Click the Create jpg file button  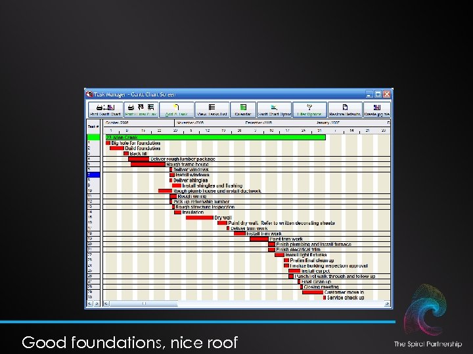[x=377, y=109]
